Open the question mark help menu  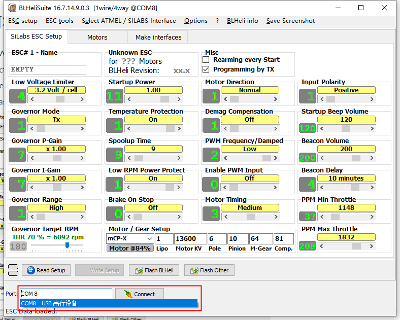tap(217, 21)
